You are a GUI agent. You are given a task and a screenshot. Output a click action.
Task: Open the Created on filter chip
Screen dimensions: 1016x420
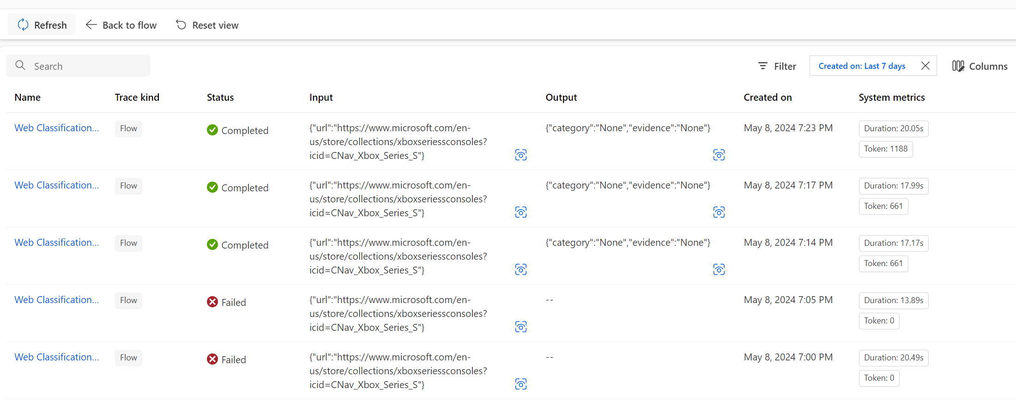click(862, 66)
